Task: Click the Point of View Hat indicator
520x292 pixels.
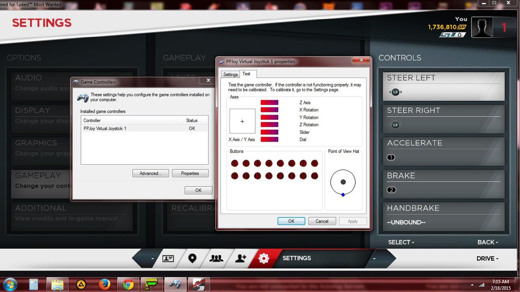Action: click(343, 182)
